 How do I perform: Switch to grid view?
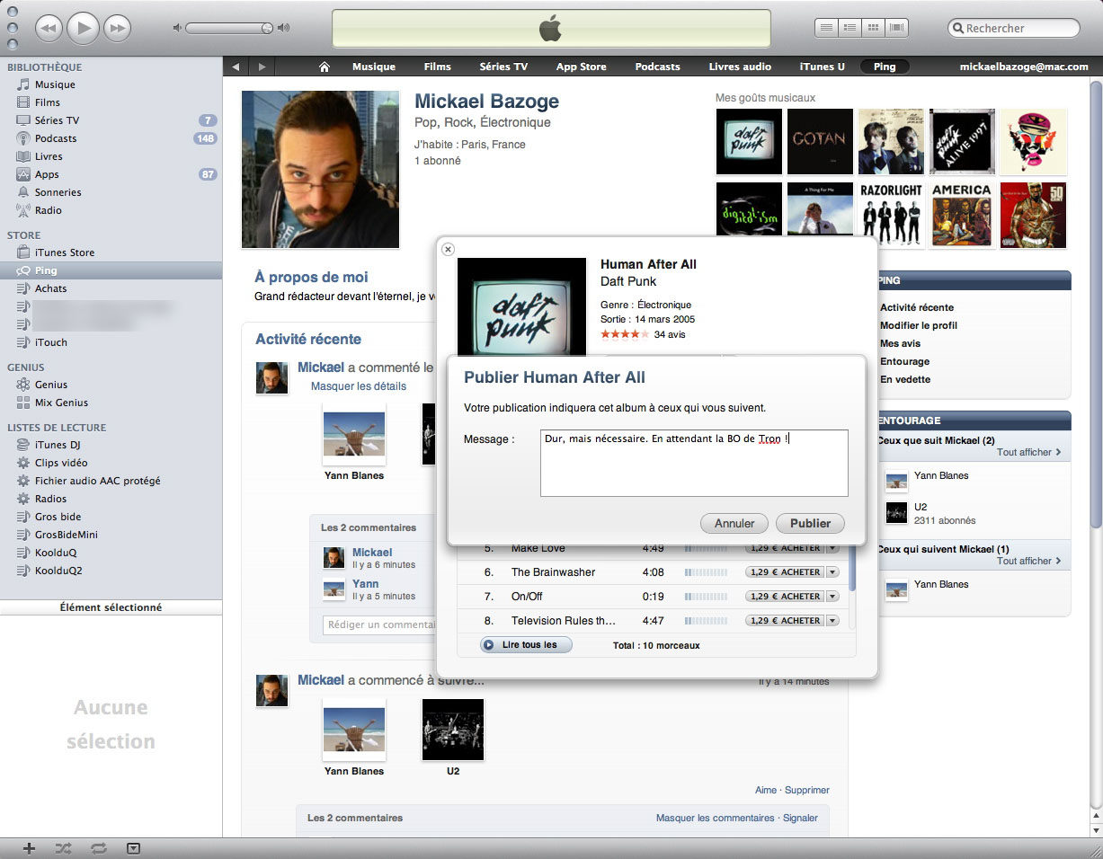coord(871,28)
